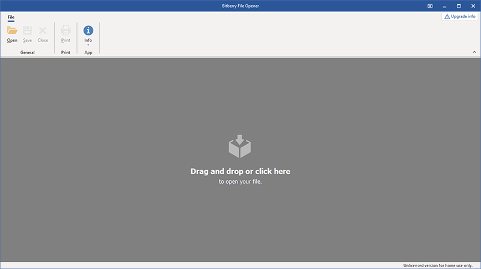Click the Print printer icon

(x=66, y=31)
